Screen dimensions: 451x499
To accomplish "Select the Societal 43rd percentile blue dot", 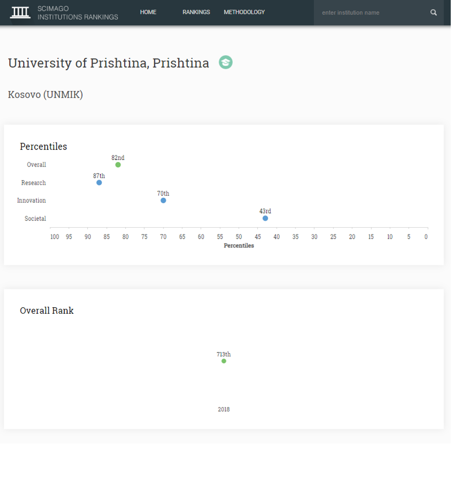I will click(265, 218).
